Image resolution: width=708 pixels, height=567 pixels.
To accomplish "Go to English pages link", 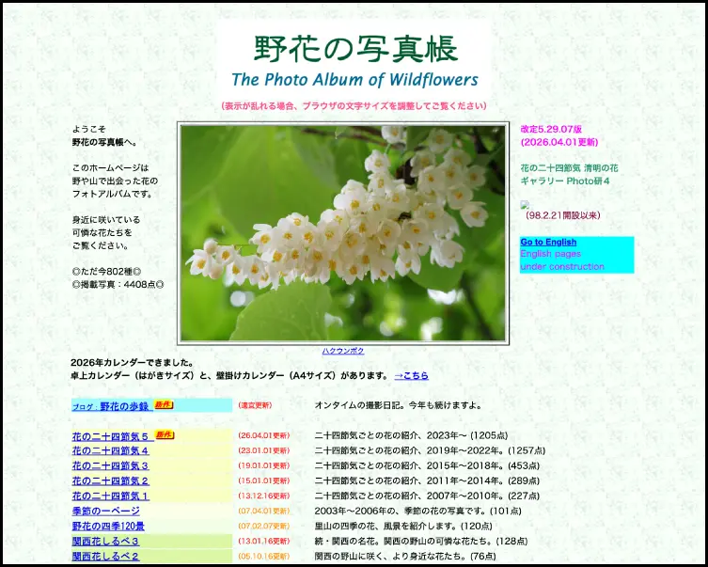I will point(548,242).
